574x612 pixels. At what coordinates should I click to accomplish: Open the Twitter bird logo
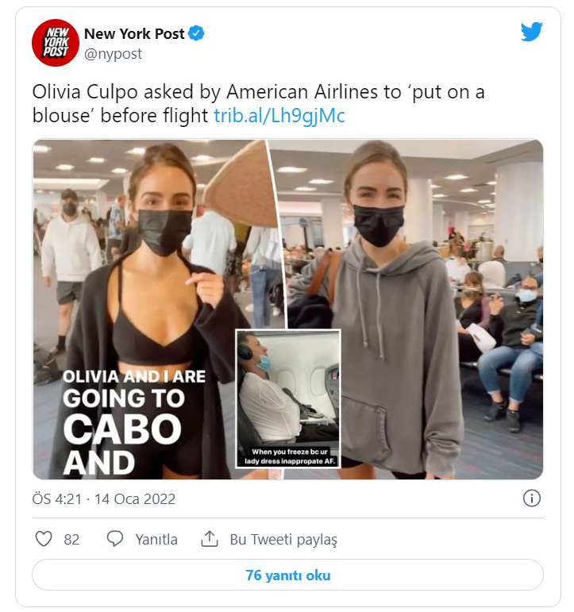click(x=531, y=31)
